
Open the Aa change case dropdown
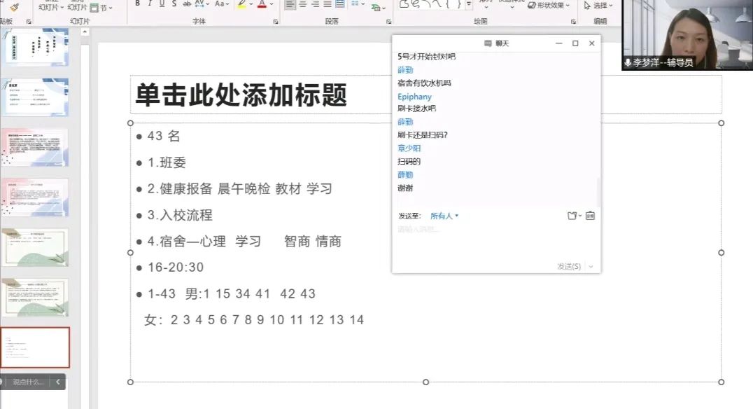pyautogui.click(x=222, y=4)
